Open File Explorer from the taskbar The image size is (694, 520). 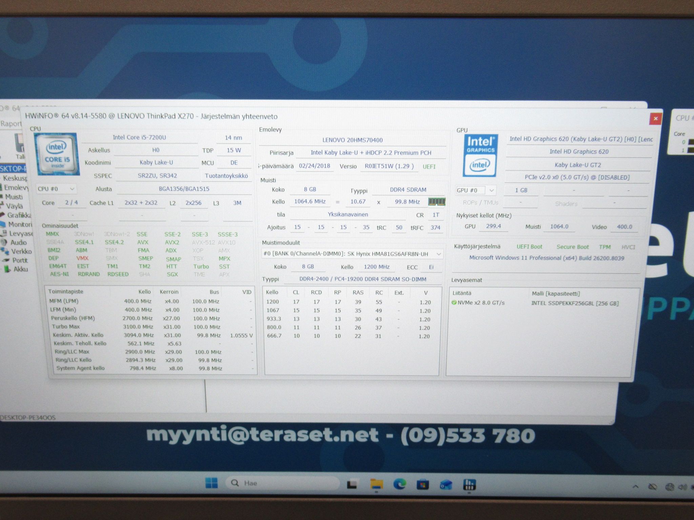(376, 484)
